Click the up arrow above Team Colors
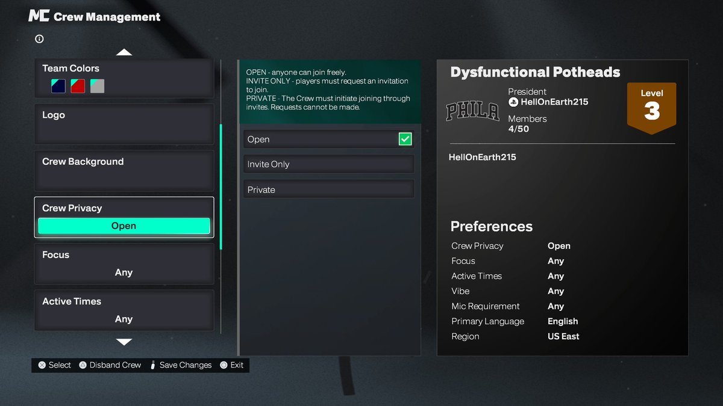 tap(124, 52)
